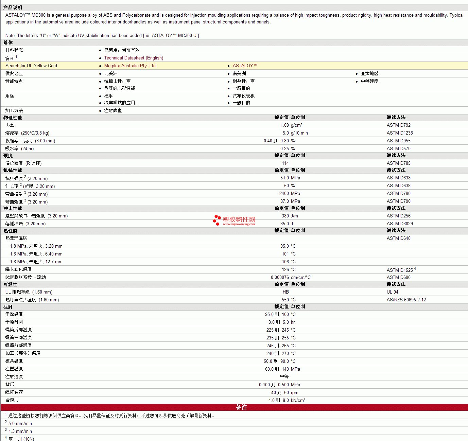
Task: Select the 耐热性, 高 feature entry
Action: coord(243,82)
